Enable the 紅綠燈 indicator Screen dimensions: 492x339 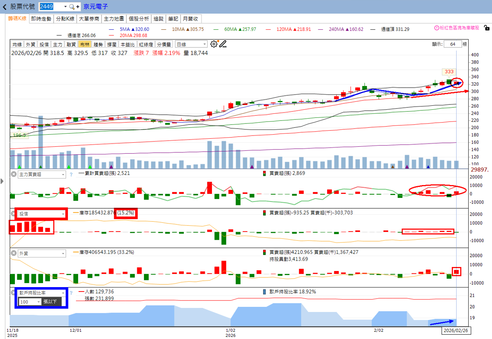[x=147, y=43]
